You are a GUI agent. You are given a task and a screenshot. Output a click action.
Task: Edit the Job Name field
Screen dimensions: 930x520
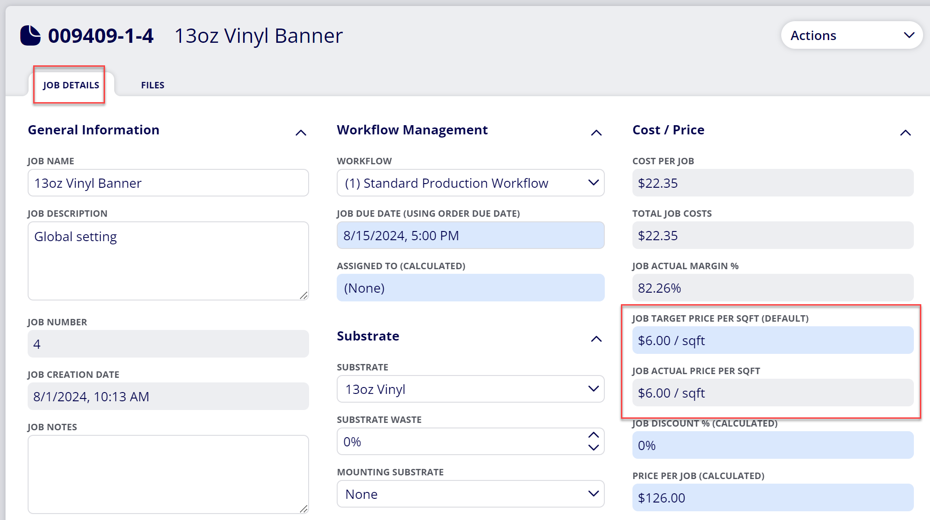(168, 183)
